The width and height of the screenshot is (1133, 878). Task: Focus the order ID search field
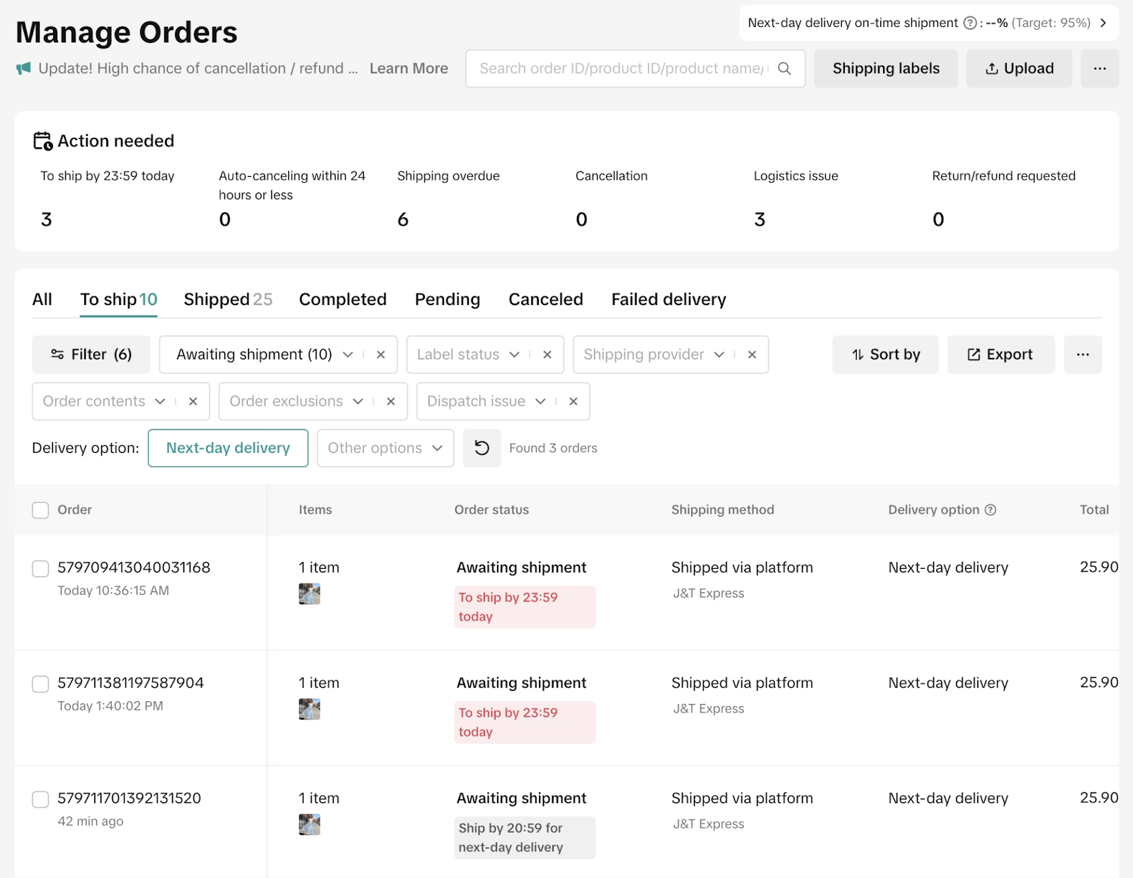point(623,69)
